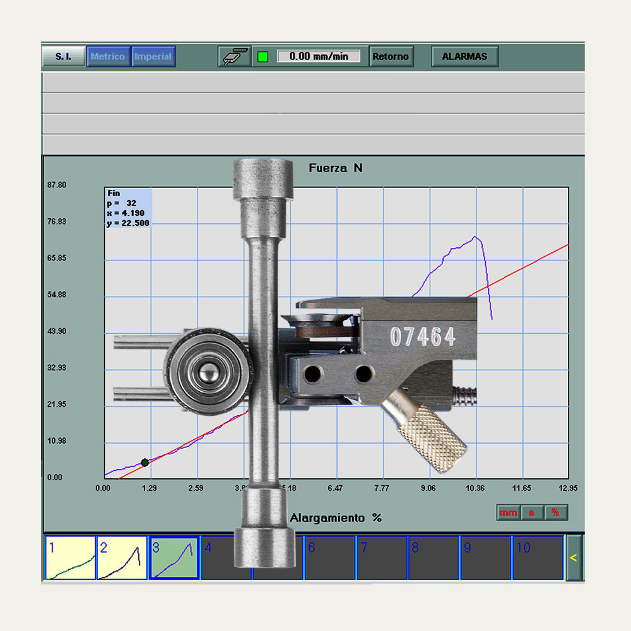Set X axis to percent elongation
Viewport: 631px width, 631px height.
[x=555, y=512]
